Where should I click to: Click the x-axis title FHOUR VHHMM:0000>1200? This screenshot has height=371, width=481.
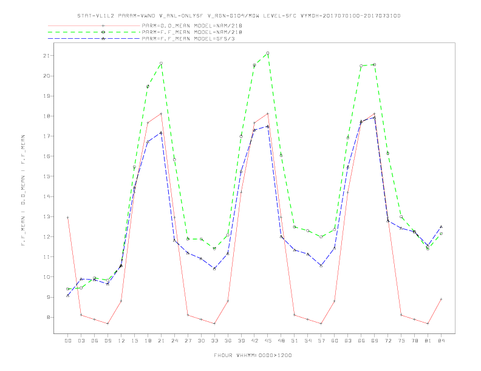pos(253,355)
